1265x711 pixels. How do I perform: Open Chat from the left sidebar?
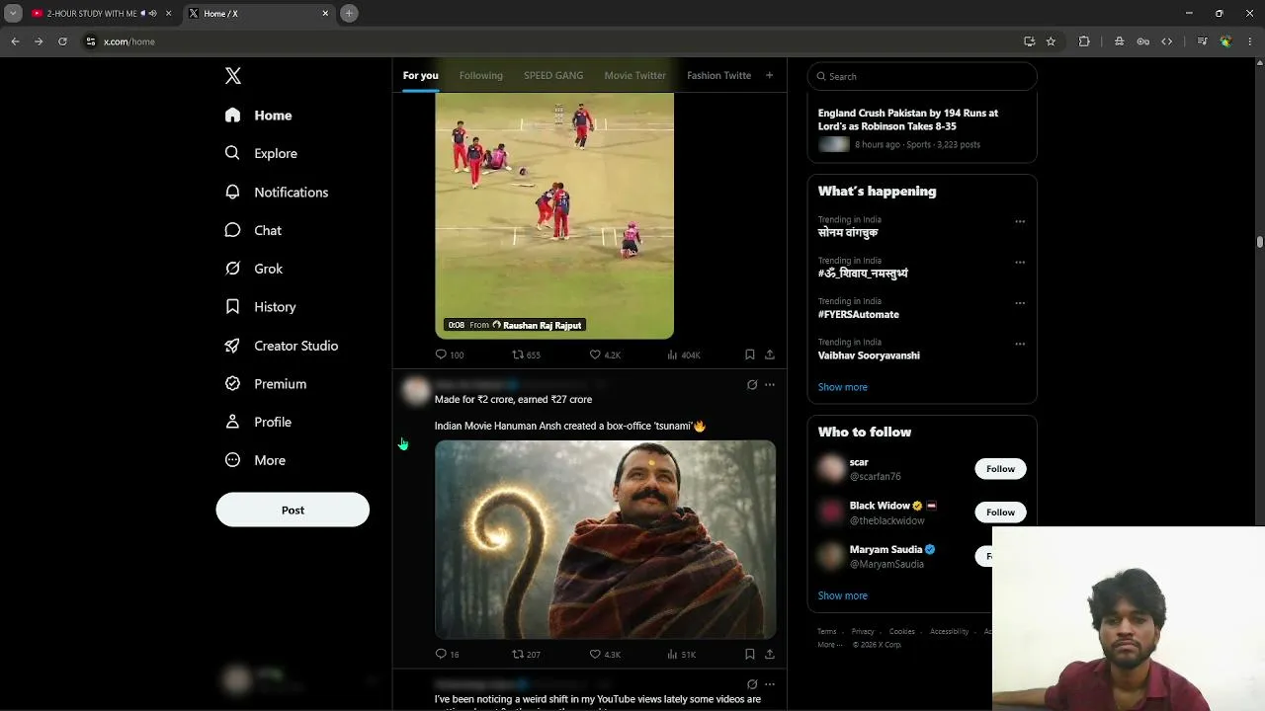[253, 230]
